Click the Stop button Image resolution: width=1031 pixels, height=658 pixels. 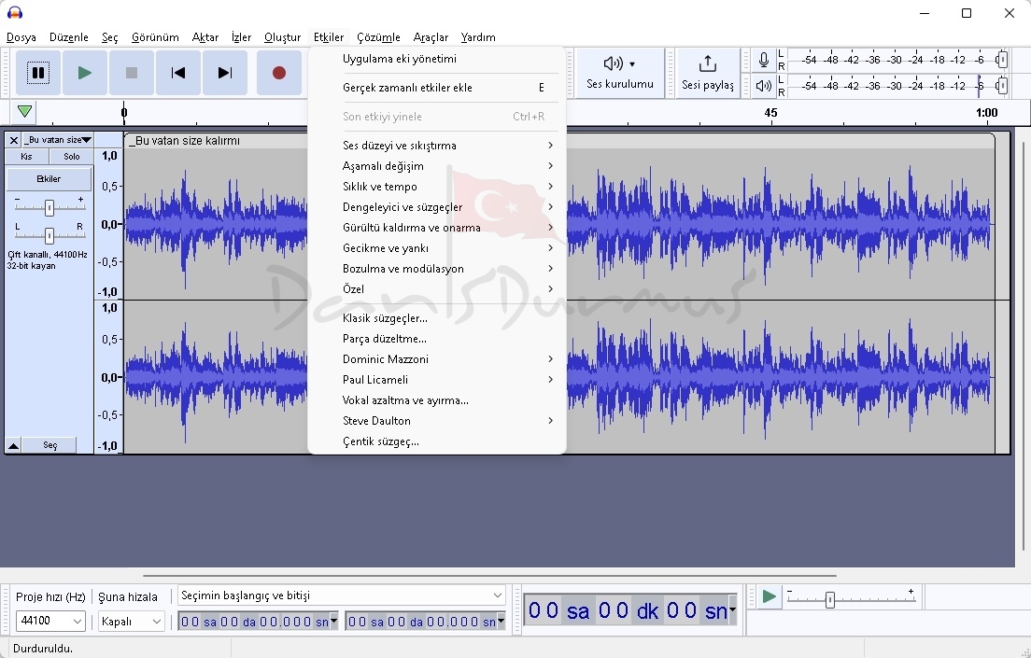click(132, 73)
